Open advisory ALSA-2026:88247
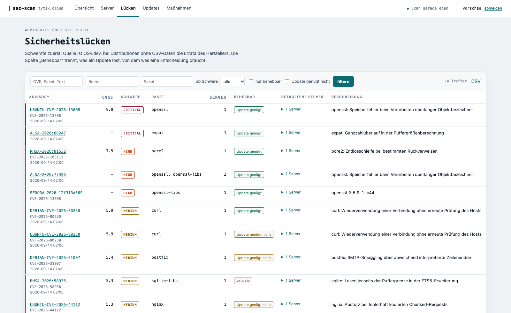The height and width of the screenshot is (313, 511). point(48,133)
